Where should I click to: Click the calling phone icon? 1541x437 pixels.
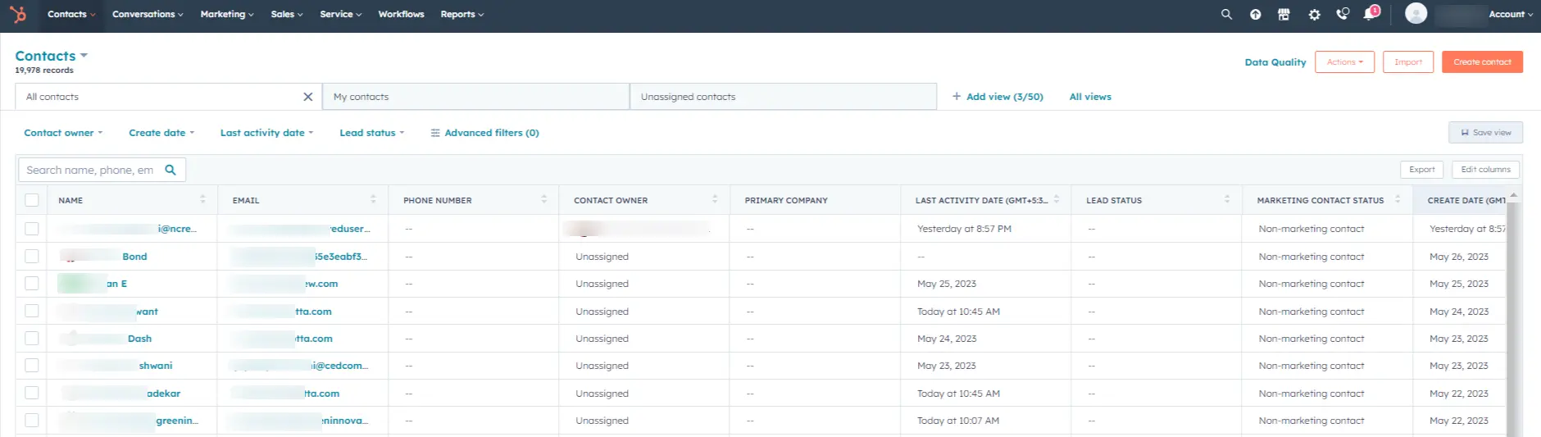(1343, 14)
